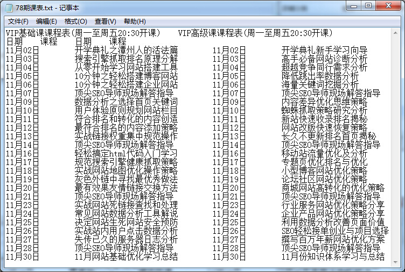Click text 10分钟之轻松搭建企业网站
The image size is (405, 272).
click(x=126, y=84)
